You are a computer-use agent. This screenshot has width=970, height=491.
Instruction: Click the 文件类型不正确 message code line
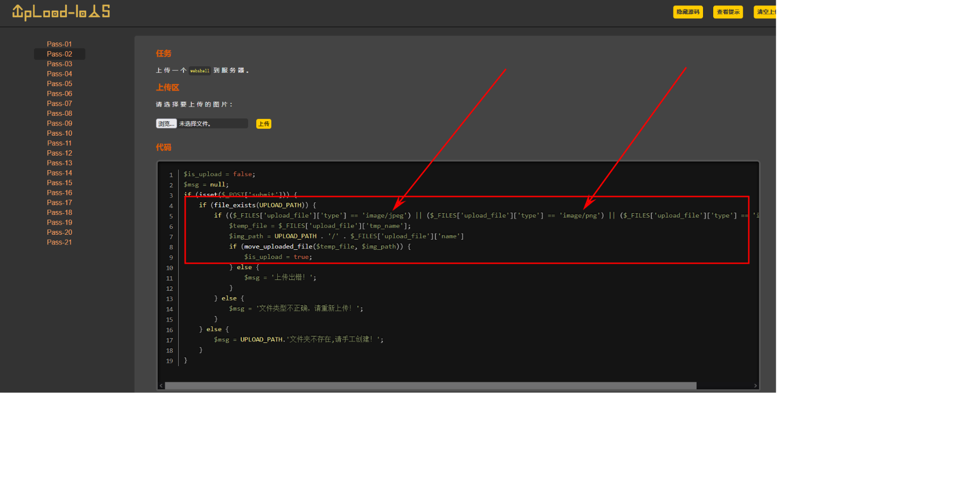click(x=296, y=308)
